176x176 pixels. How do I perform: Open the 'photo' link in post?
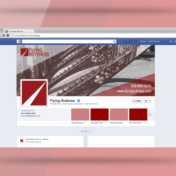(46, 139)
